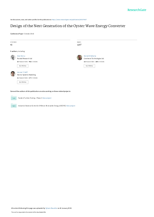154x217 pixels.
Task: Open Alan Henry's author name link
Action: pyautogui.click(x=21, y=56)
